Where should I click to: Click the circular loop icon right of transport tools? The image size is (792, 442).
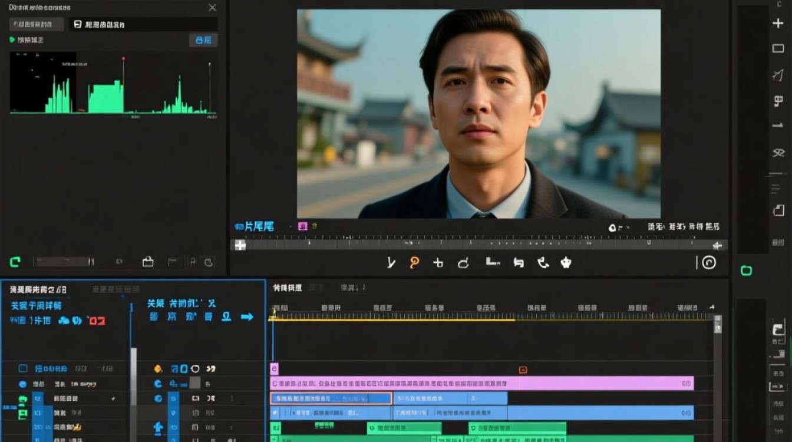click(709, 263)
